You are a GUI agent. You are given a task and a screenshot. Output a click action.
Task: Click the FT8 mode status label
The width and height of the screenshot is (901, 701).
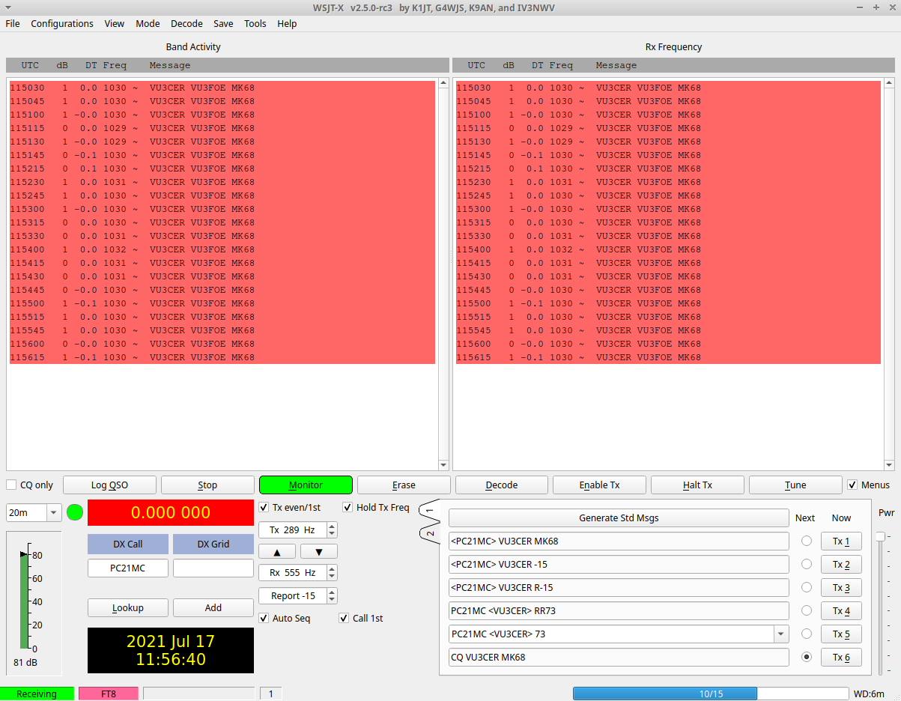[x=109, y=694]
